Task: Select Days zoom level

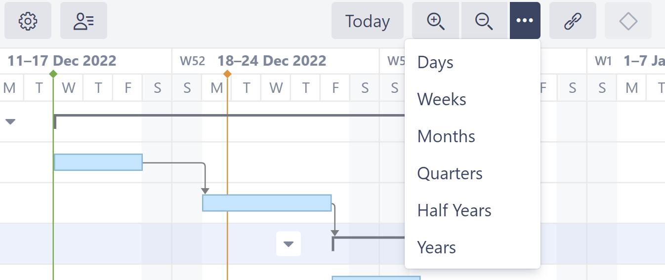Action: click(x=435, y=63)
